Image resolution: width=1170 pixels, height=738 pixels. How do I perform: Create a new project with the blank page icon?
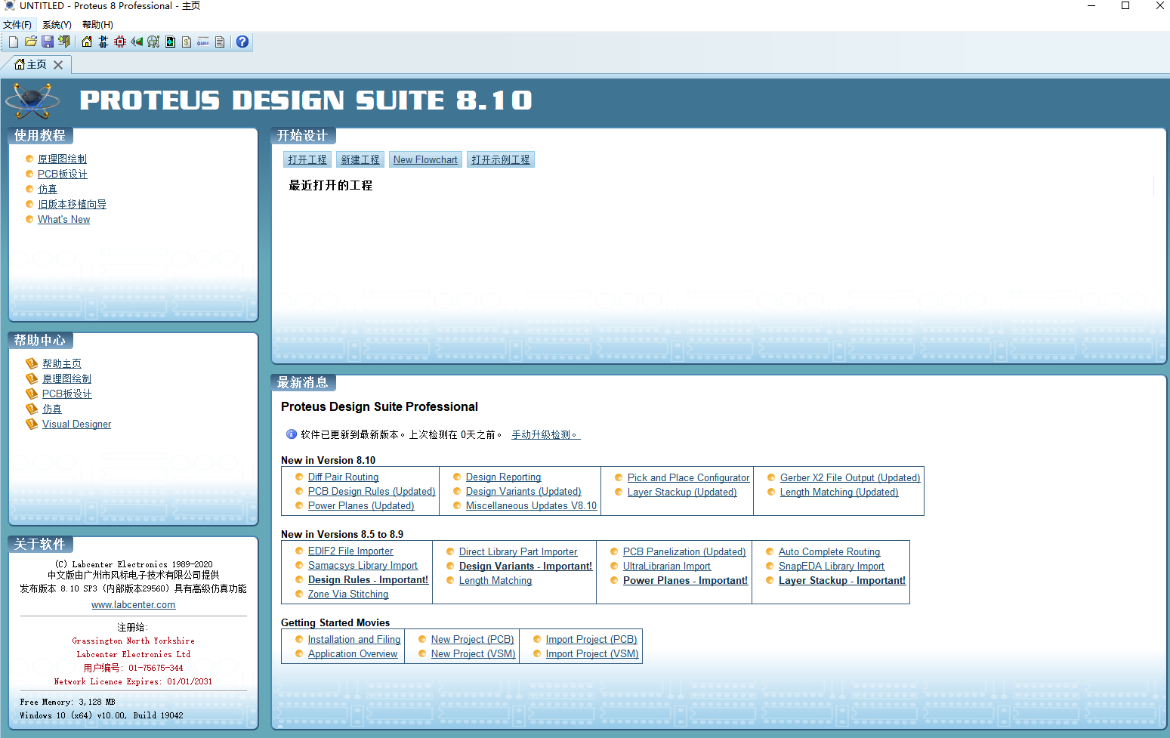(14, 42)
